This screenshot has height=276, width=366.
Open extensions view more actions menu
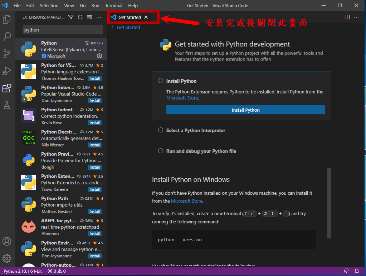click(x=99, y=17)
